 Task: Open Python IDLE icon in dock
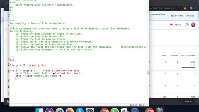124,110
